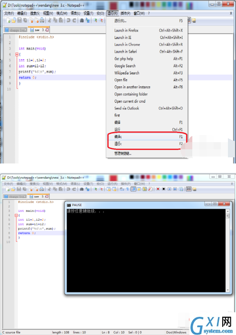Click Save Recorded Macro toolbar icon
236x335 pixels.
181,189
